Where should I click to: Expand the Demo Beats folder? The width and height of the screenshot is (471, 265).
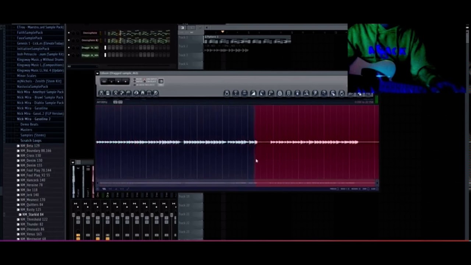[29, 124]
